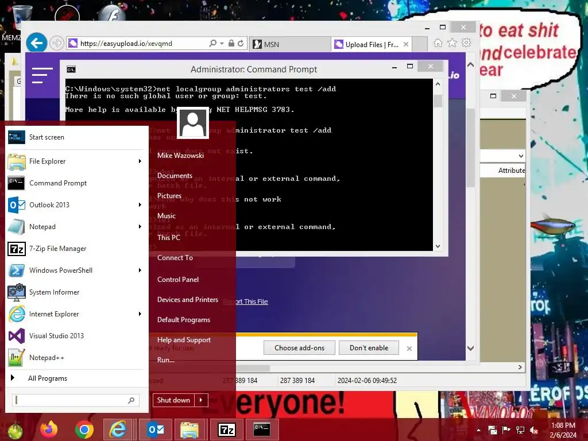This screenshot has height=441, width=588.
Task: Expand Notepad submenu arrow
Action: tap(140, 226)
